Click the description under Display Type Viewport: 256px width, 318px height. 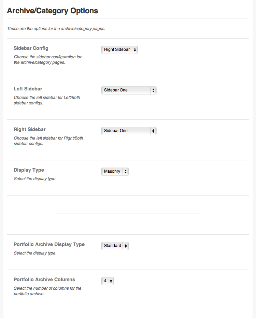coord(35,179)
